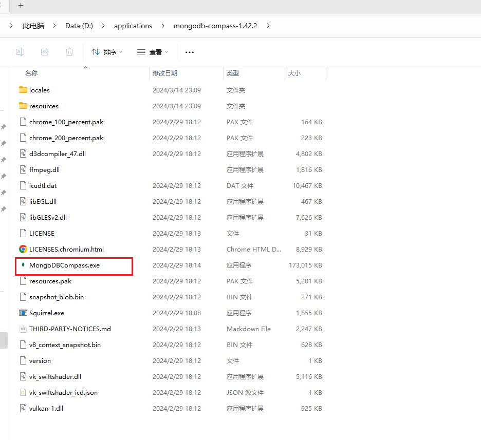Click the 名称 column header to sort
Image resolution: width=481 pixels, height=440 pixels.
pyautogui.click(x=31, y=73)
